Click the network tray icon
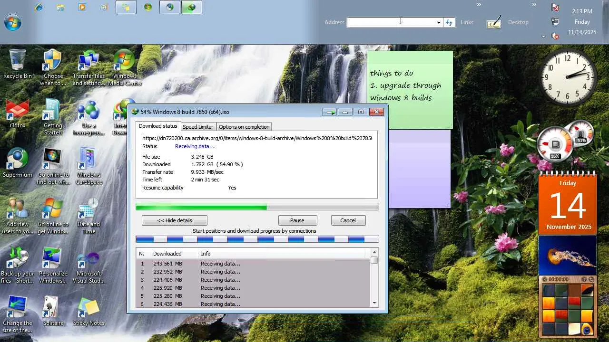The height and width of the screenshot is (342, 609). (555, 21)
